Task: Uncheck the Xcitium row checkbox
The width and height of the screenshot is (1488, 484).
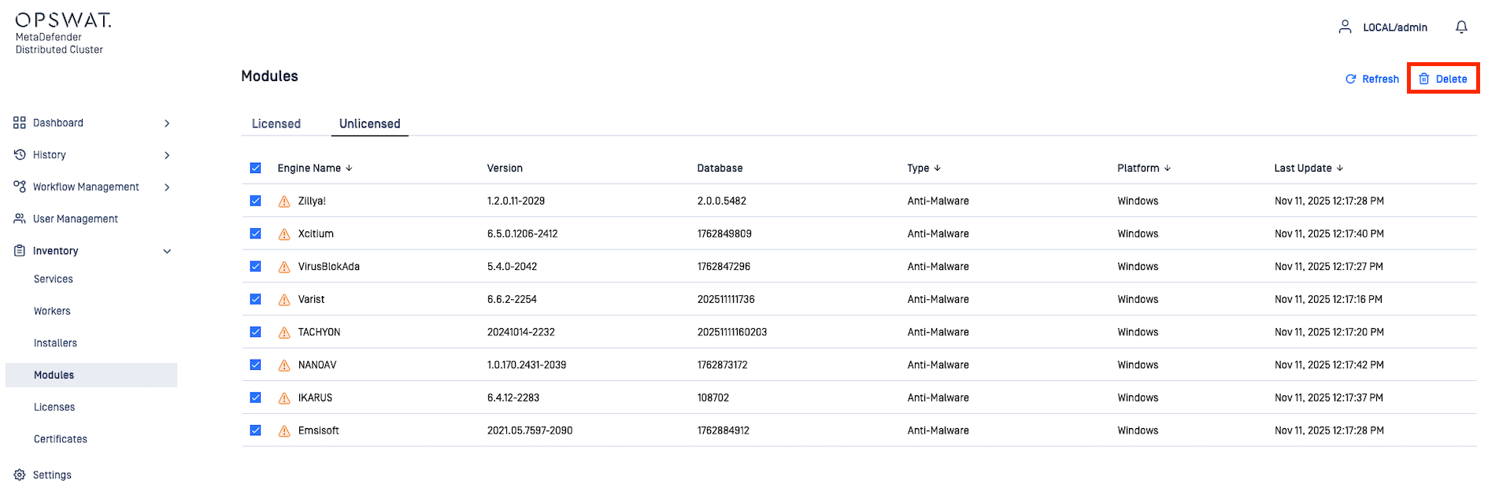Action: pyautogui.click(x=256, y=234)
